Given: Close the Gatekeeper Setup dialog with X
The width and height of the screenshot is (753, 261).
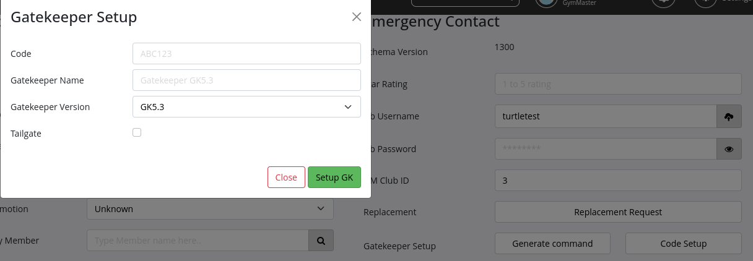Looking at the screenshot, I should 356,17.
